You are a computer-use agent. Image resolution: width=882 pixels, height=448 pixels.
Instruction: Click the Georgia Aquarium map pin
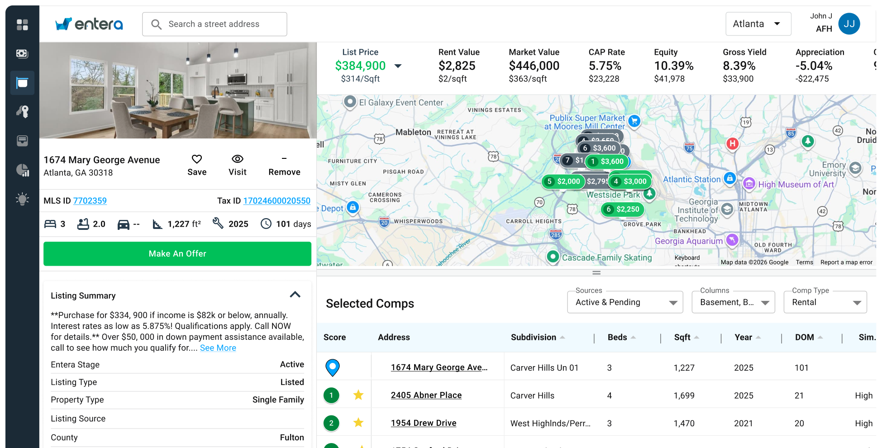pos(732,240)
